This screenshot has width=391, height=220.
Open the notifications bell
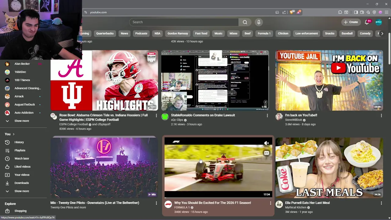[367, 22]
